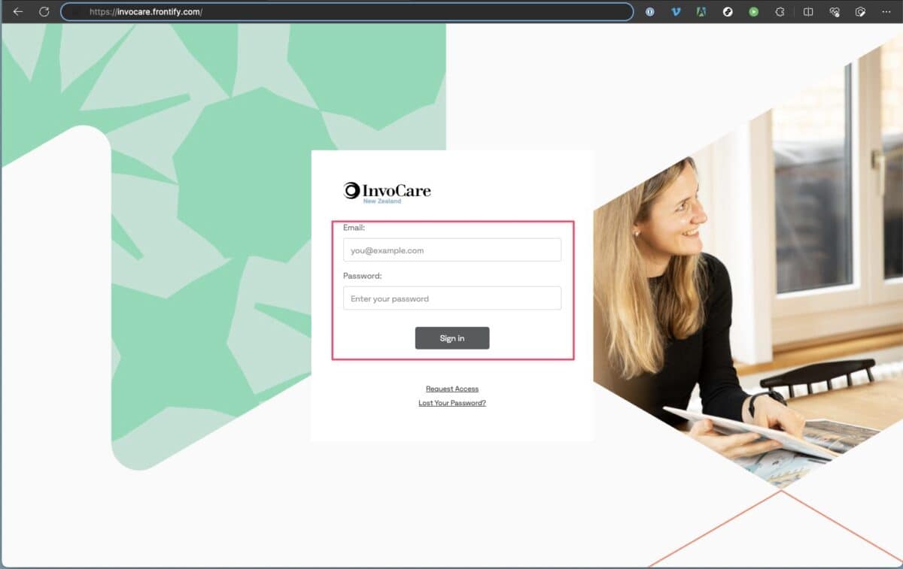Click the back navigation arrow
903x569 pixels.
tap(18, 11)
